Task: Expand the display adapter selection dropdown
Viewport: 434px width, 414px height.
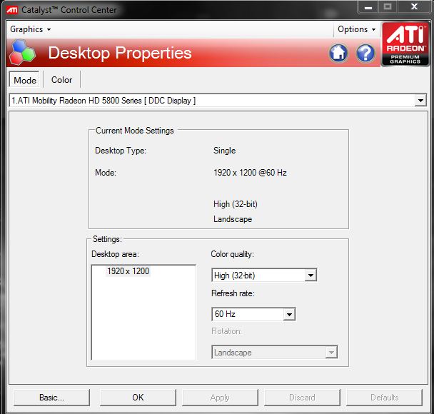Action: pos(420,101)
